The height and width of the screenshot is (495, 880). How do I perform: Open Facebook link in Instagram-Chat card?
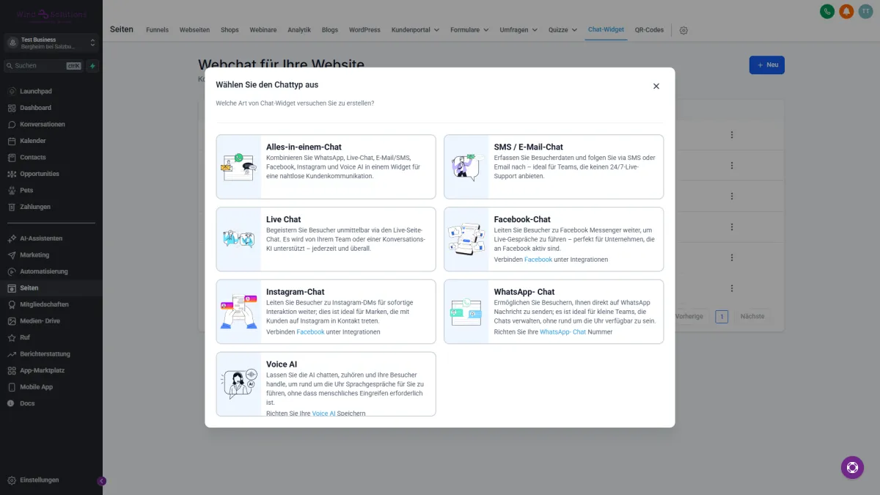[x=310, y=332]
